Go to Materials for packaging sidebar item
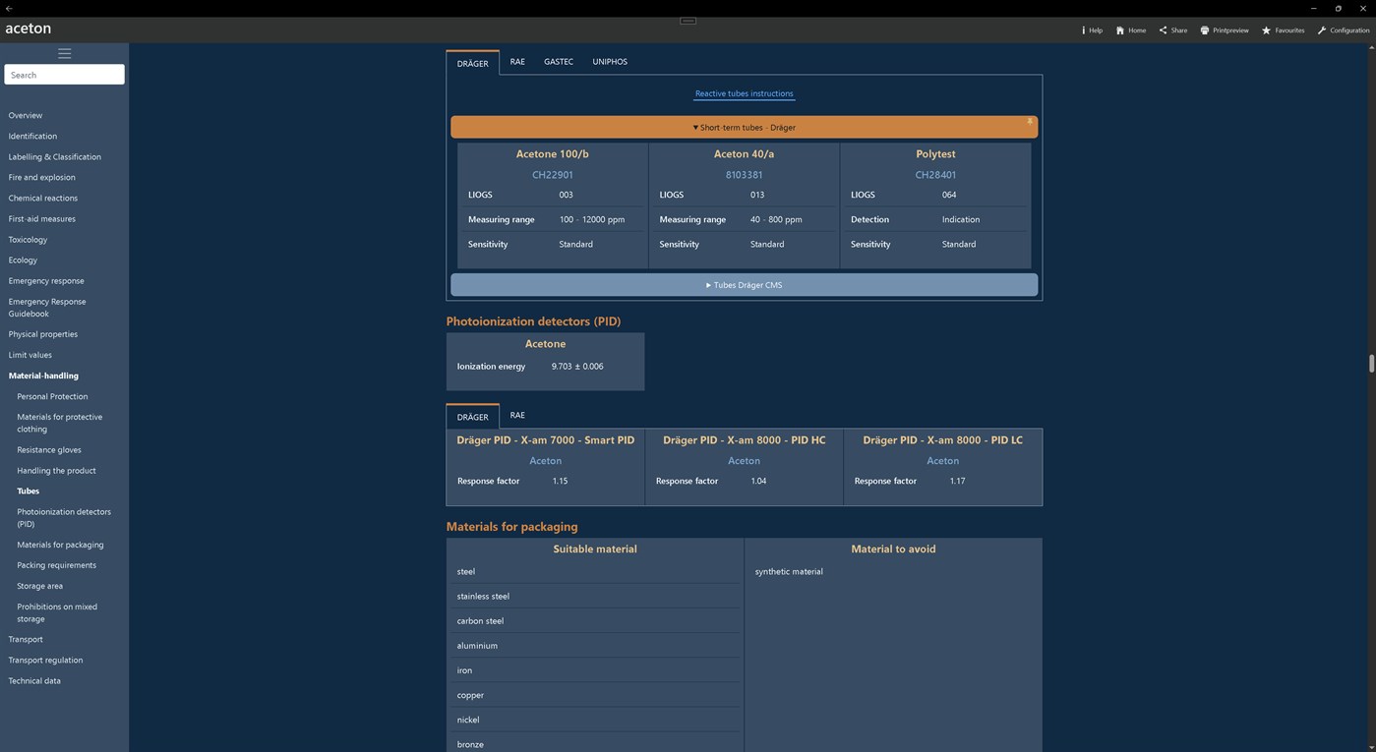 point(60,545)
